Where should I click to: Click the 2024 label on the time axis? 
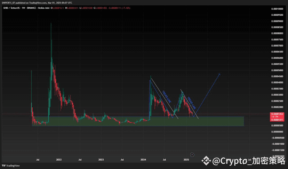(x=143, y=160)
